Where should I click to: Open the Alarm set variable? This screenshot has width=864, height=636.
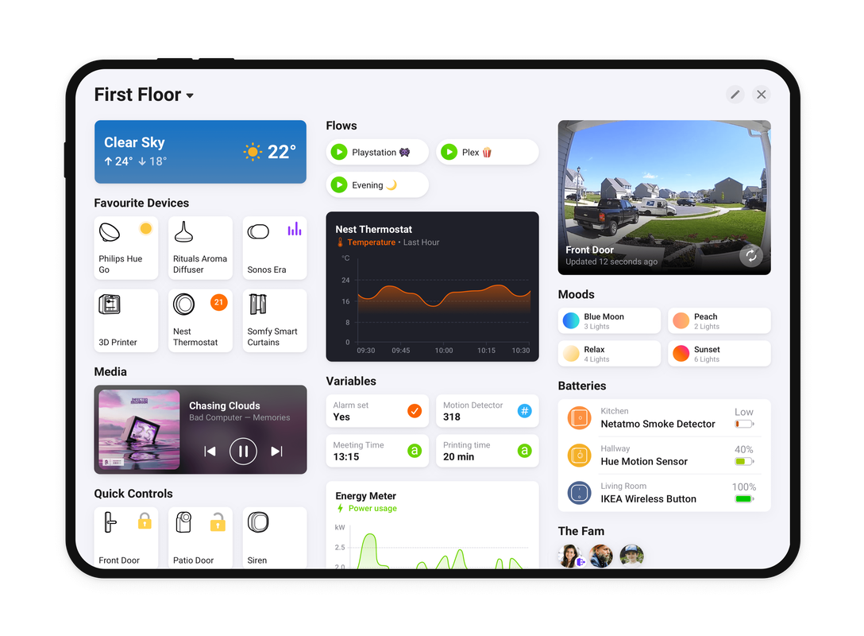pos(377,411)
